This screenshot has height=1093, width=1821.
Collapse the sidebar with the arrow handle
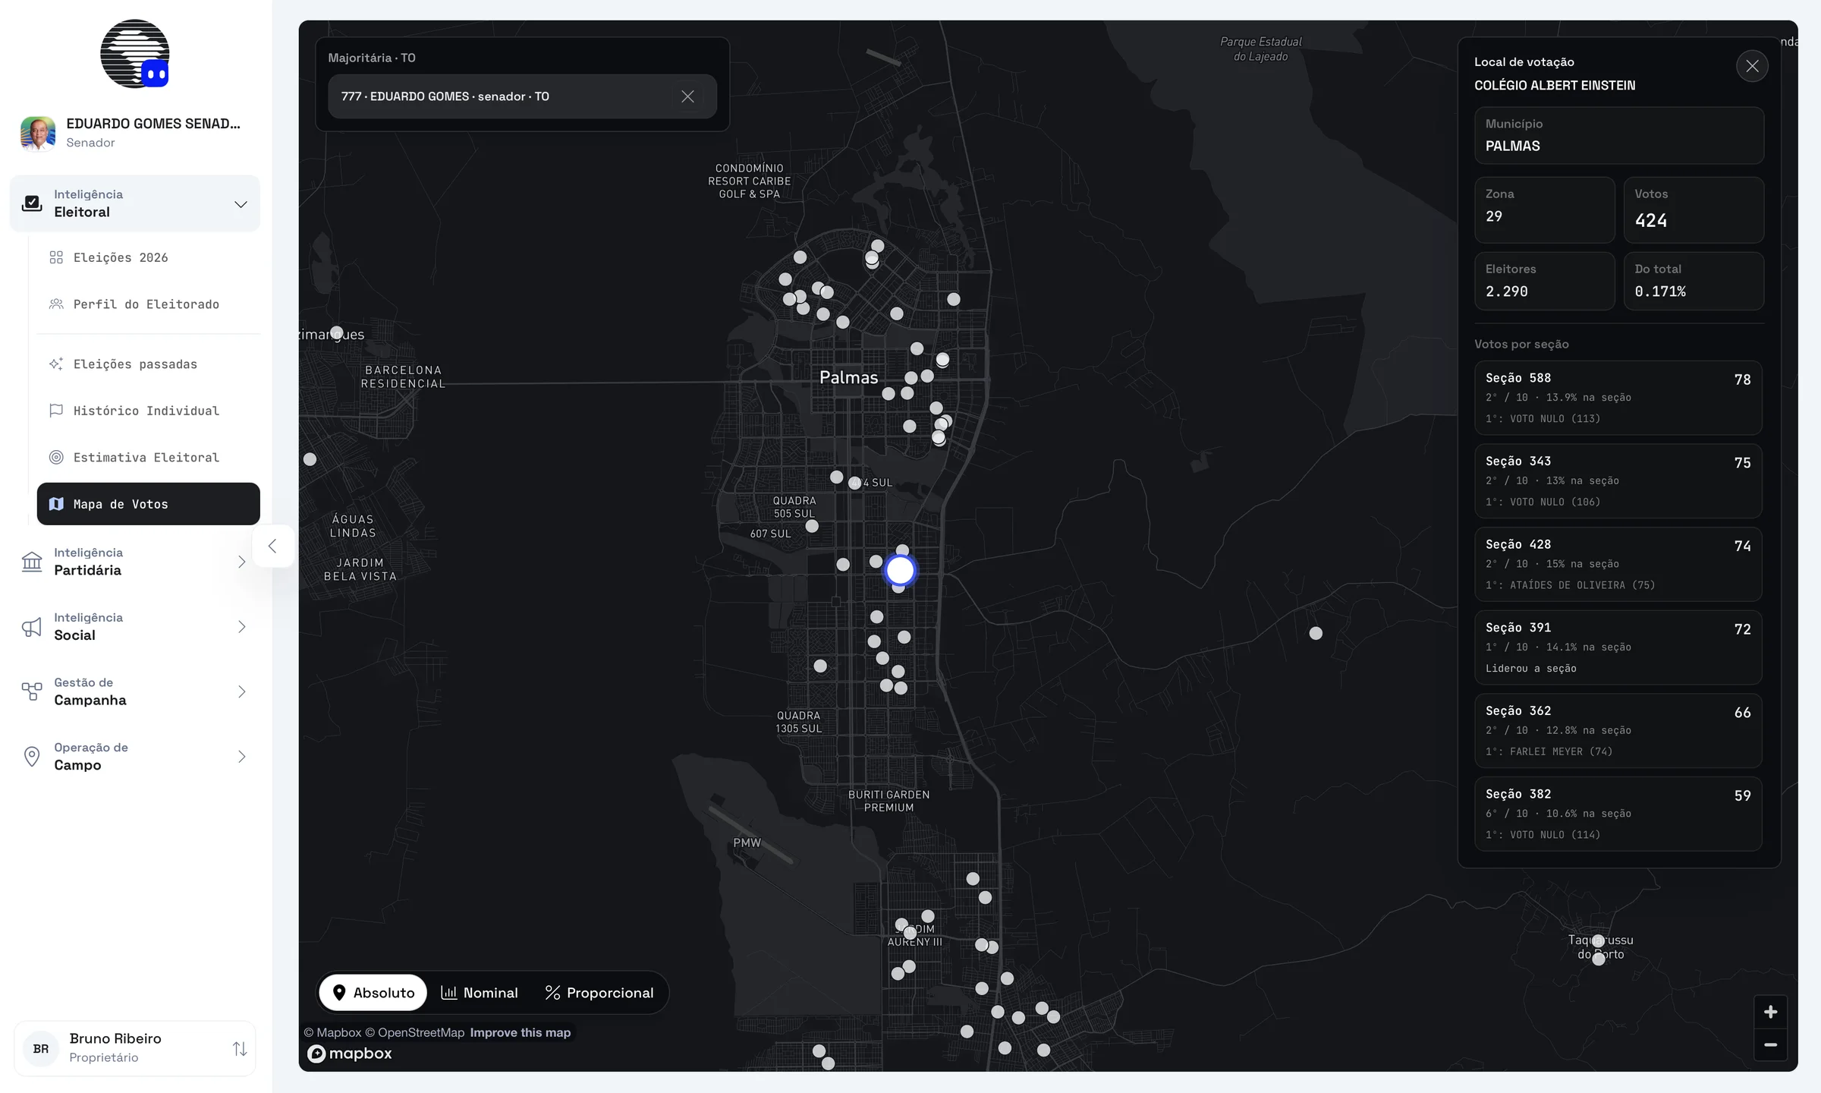click(x=272, y=546)
